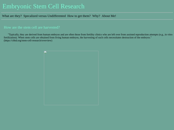Visit the 'About Me!' page
Image resolution: width=174 pixels, height=130 pixels.
point(109,16)
